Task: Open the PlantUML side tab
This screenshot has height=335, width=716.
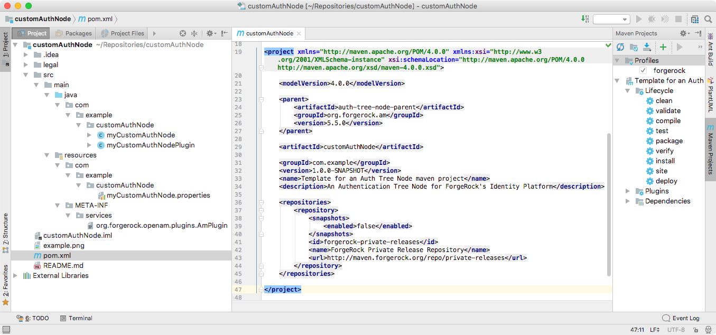Action: [x=711, y=94]
